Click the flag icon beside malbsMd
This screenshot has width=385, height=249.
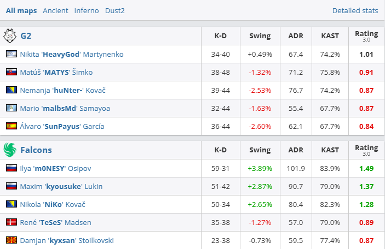point(11,108)
